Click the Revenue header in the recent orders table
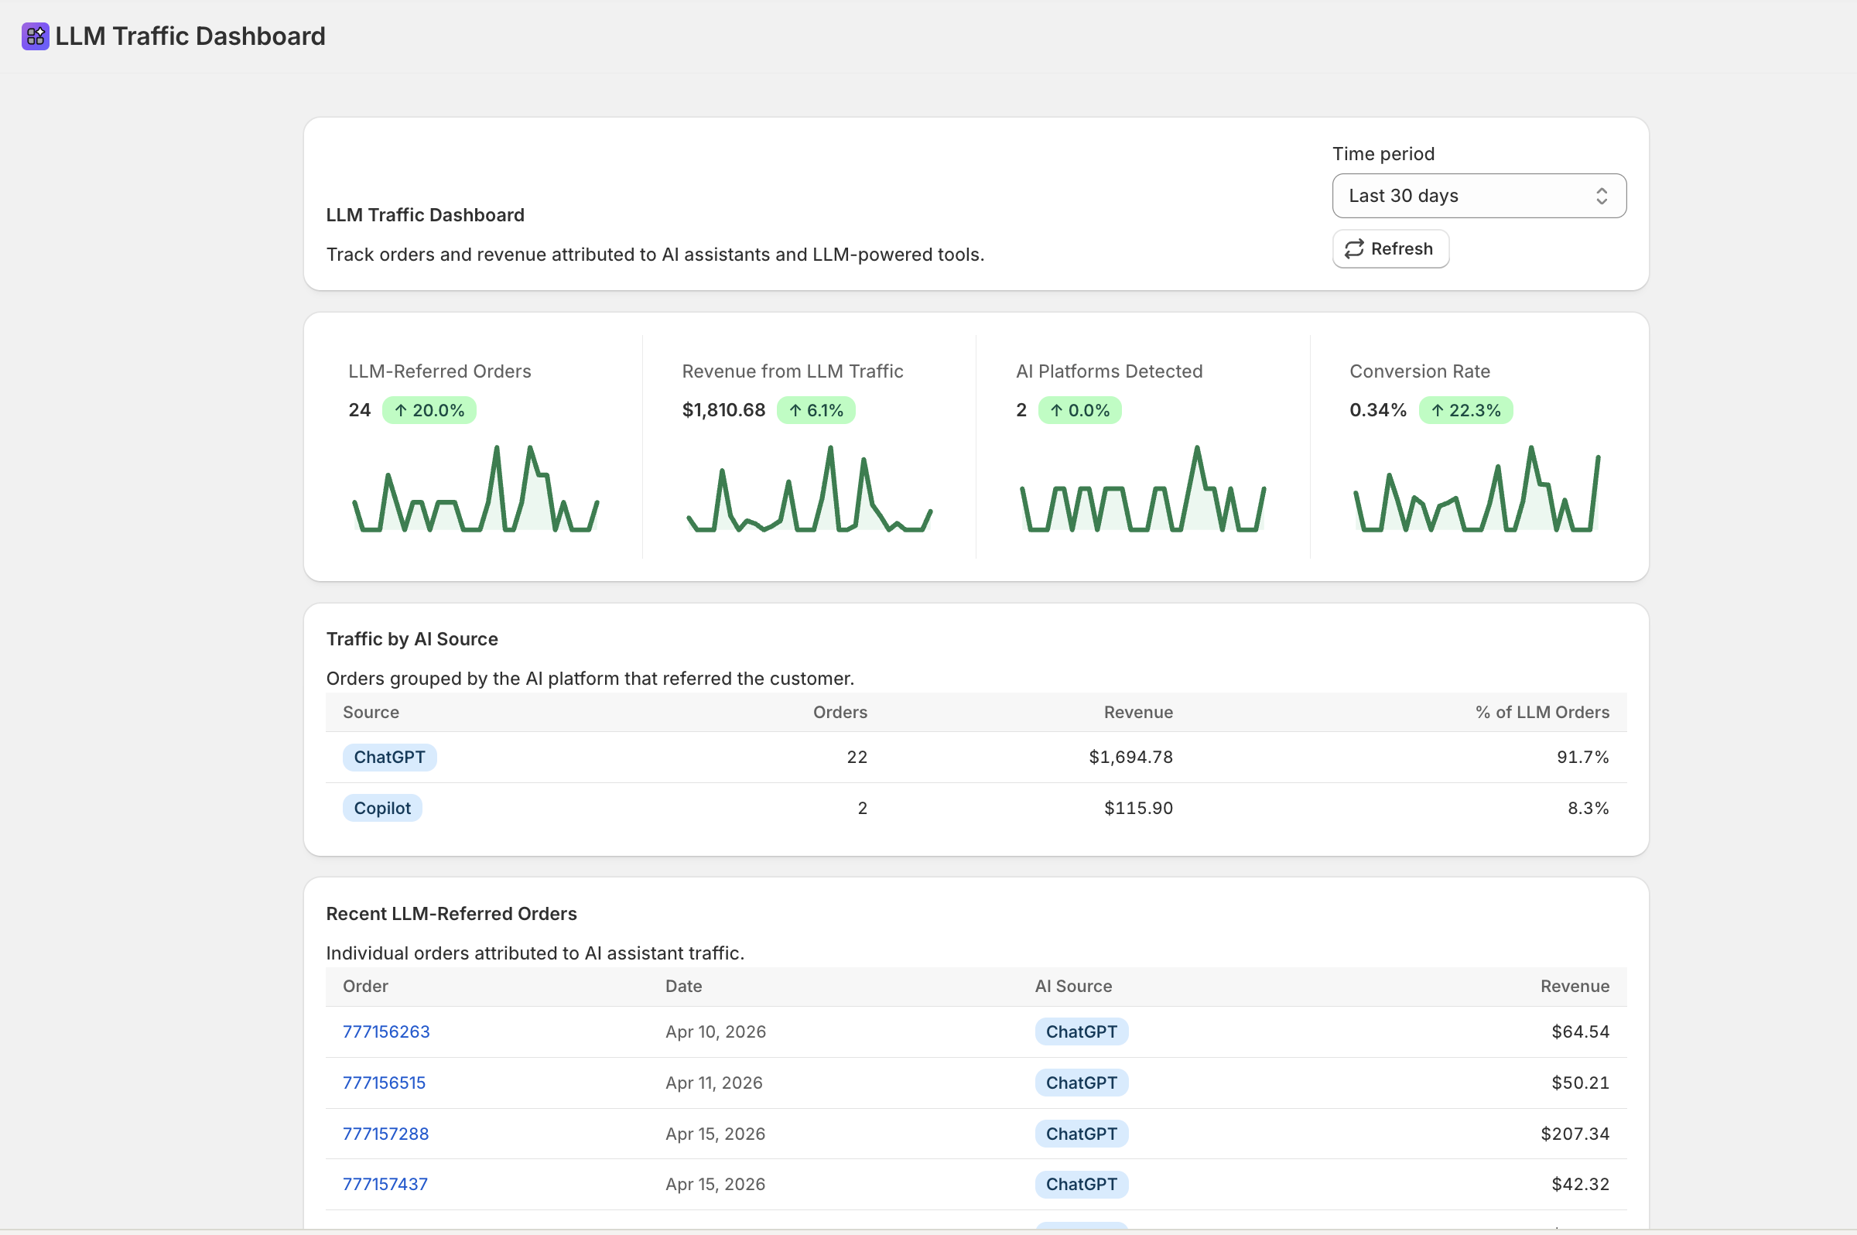Screen dimensions: 1857x1235 [1575, 986]
